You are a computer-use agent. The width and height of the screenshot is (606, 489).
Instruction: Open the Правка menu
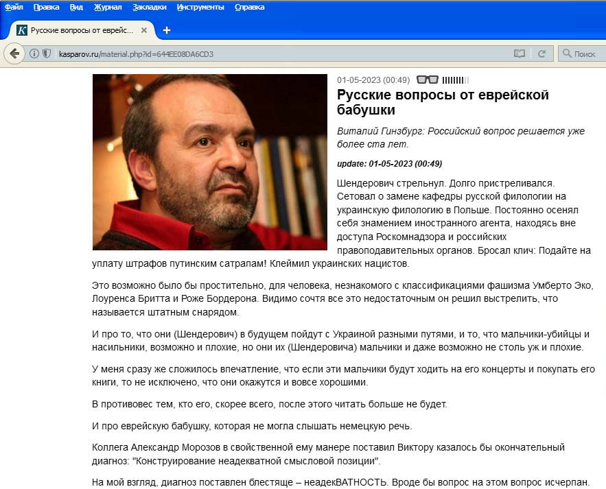click(47, 7)
